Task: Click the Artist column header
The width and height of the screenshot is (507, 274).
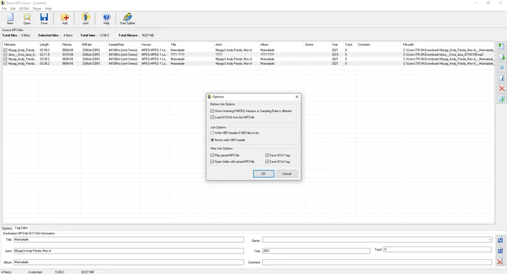Action: click(x=236, y=44)
